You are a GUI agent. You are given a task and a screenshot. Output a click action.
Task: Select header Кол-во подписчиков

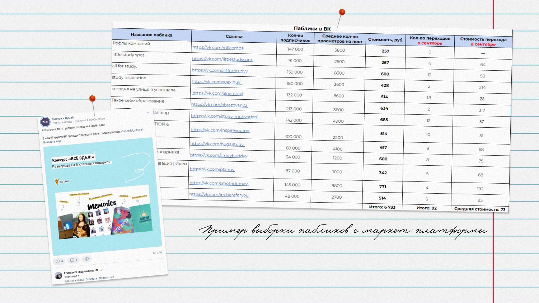[295, 38]
